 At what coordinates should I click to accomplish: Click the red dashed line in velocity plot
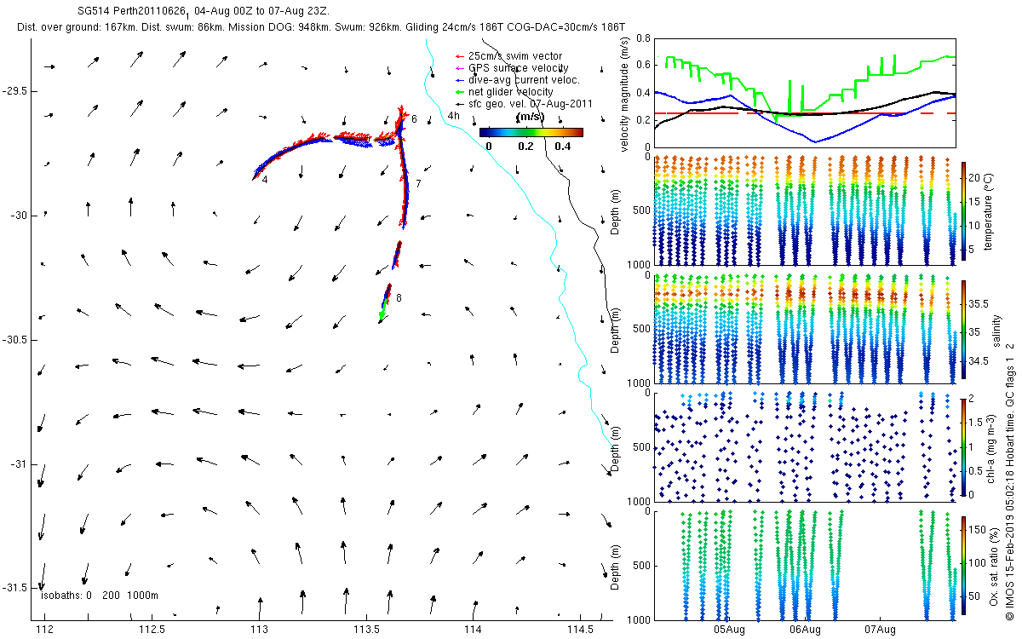click(805, 113)
